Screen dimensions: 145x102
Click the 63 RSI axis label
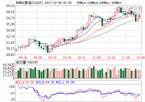tap(13, 93)
